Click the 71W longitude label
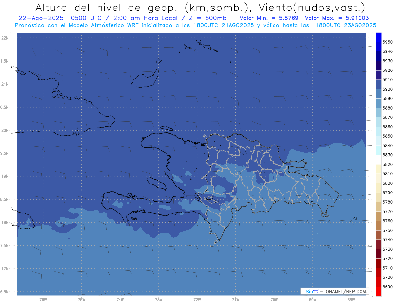394x304 pixels. point(235,300)
